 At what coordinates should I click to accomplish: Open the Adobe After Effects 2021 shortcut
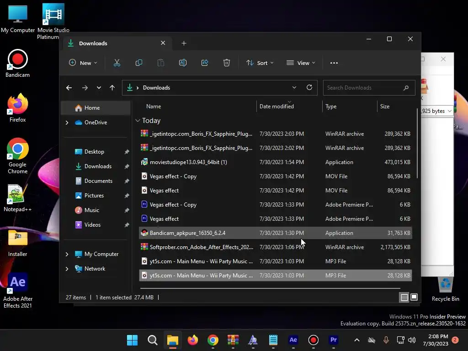click(18, 290)
